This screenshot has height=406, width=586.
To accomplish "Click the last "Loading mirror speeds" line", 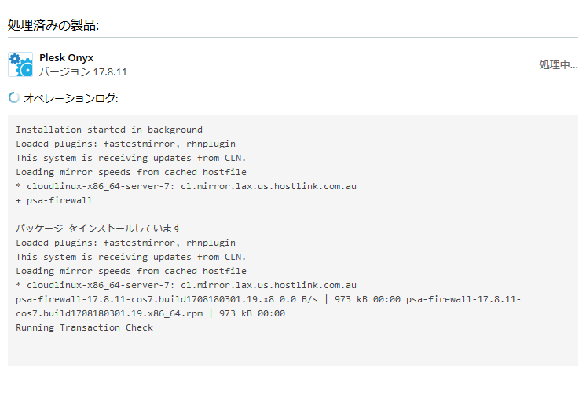I will (x=131, y=271).
